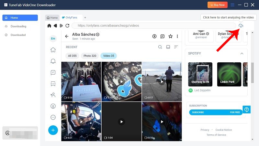
Task: Open OnlyFans home feed icon
Action: coord(53,50)
